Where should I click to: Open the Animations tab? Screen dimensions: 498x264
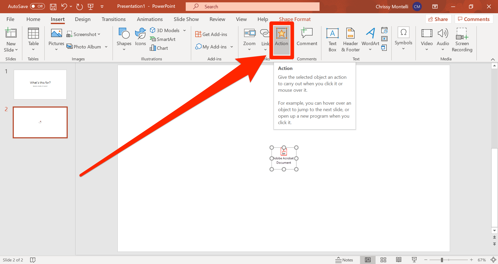(150, 19)
